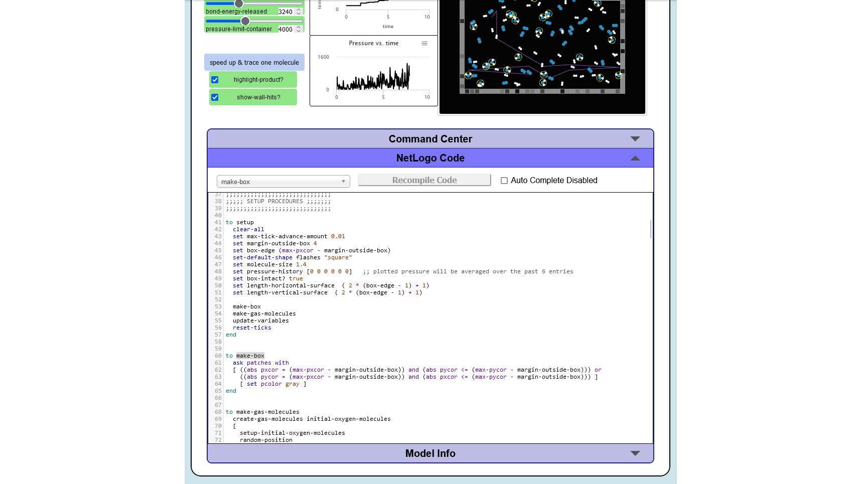Click the Command Center header title
This screenshot has height=484, width=861.
[430, 139]
